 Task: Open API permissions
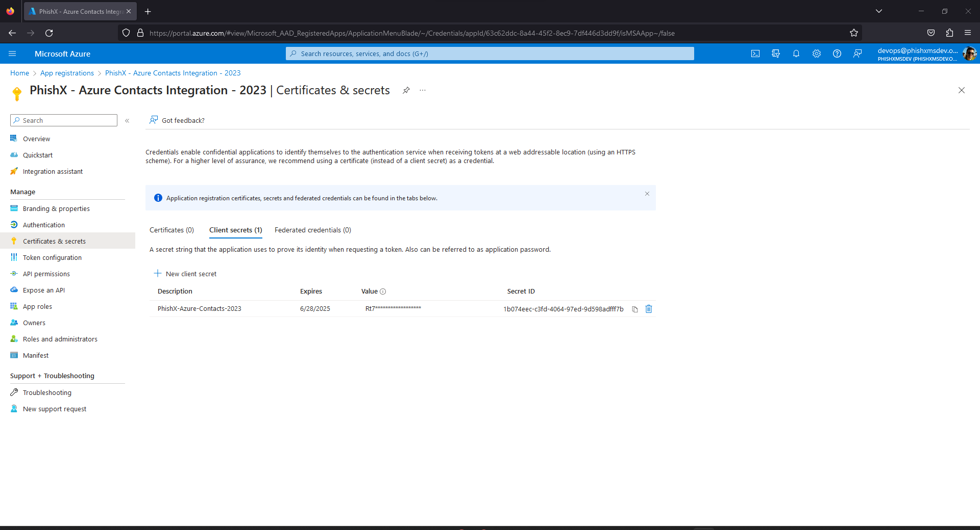(46, 274)
